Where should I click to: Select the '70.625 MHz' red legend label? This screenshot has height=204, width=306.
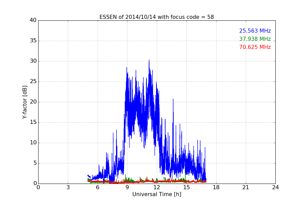click(x=255, y=47)
